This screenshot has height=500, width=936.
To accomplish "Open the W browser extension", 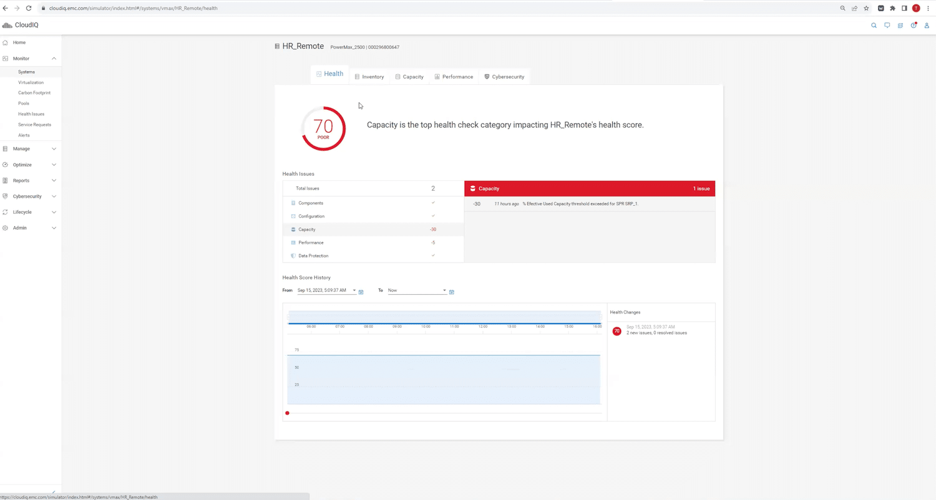I will click(880, 8).
